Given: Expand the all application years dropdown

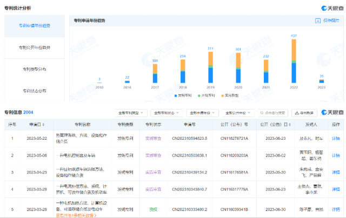Looking at the screenshot, I should pyautogui.click(x=202, y=113).
